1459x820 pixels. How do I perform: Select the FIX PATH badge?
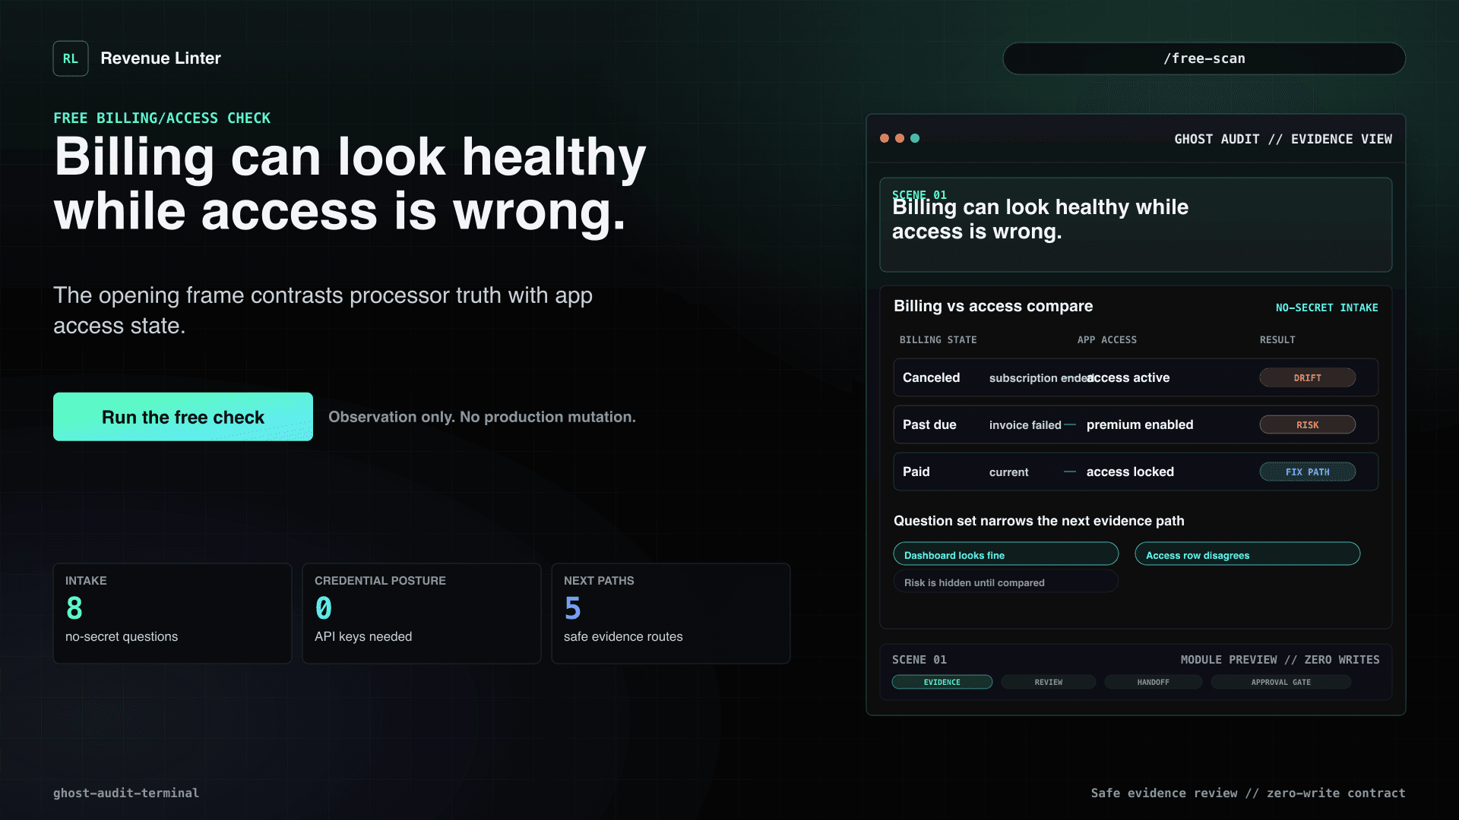click(x=1308, y=471)
